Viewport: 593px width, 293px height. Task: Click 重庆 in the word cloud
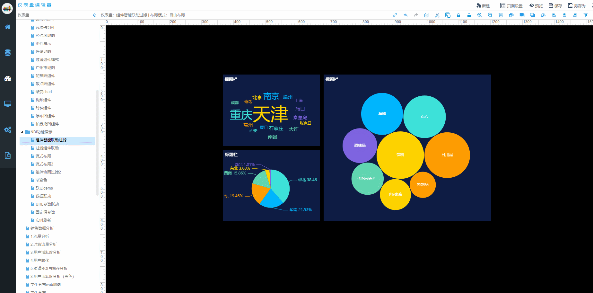(x=241, y=115)
